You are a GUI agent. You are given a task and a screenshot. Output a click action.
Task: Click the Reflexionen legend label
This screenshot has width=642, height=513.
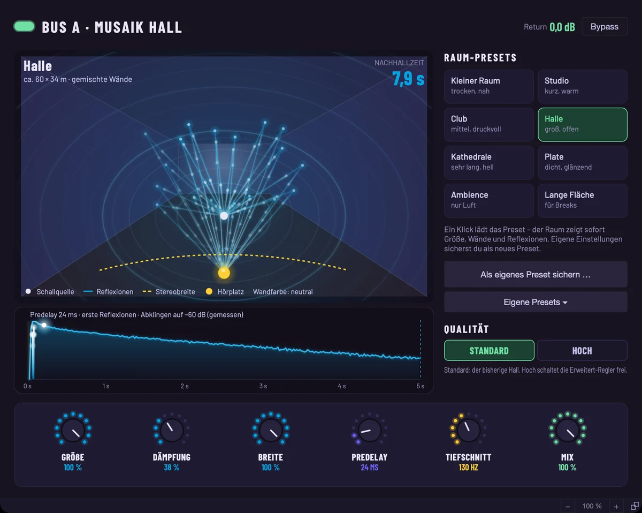(115, 292)
